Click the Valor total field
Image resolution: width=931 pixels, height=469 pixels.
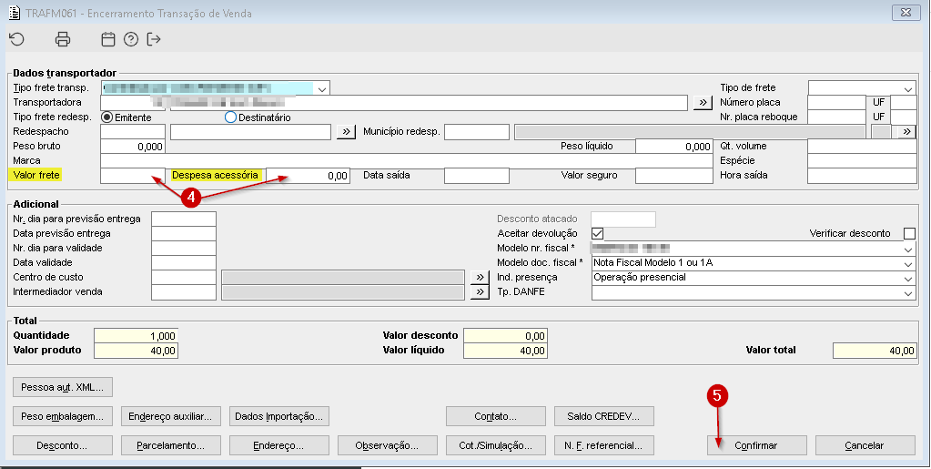pos(875,351)
